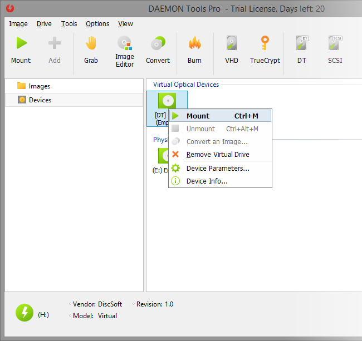Click the Vendor: DiscSoft text
The height and width of the screenshot is (341, 362).
(x=97, y=304)
